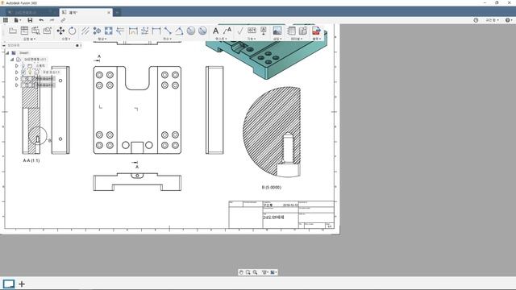
Task: Open the File menu icon
Action: point(17,20)
